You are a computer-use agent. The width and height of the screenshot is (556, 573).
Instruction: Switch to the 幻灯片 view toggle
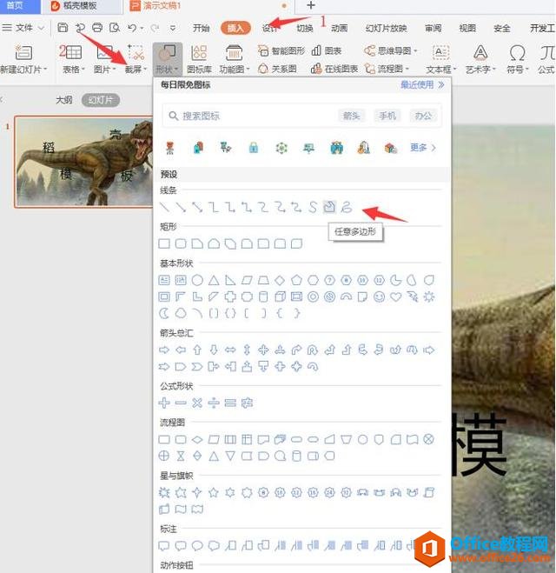(x=101, y=100)
